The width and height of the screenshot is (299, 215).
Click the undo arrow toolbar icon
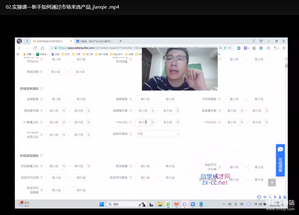(x=275, y=48)
